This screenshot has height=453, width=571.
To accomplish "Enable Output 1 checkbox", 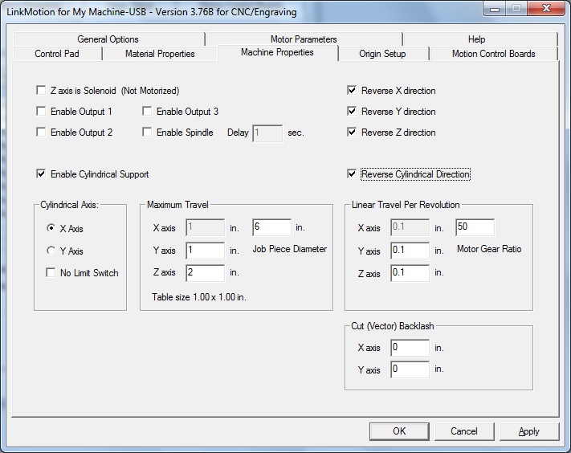I will pyautogui.click(x=41, y=111).
